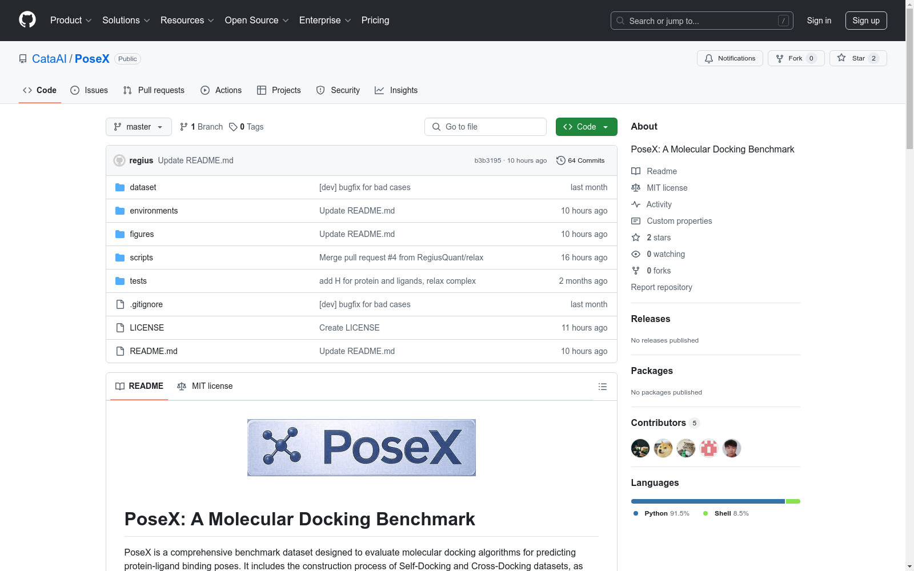Click the Search or jump to field
914x571 pixels.
pyautogui.click(x=702, y=21)
